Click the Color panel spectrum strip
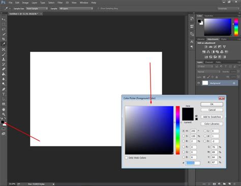 (x=236, y=27)
